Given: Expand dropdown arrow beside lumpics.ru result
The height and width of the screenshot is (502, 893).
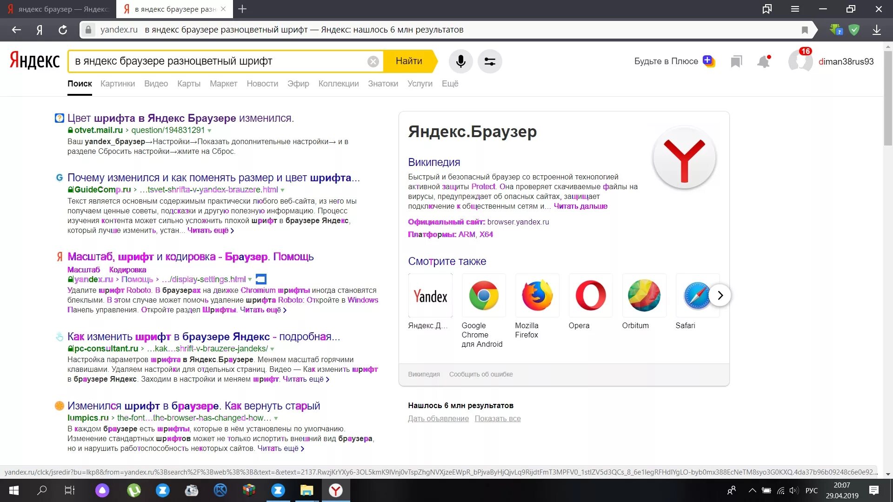Looking at the screenshot, I should pos(276,418).
